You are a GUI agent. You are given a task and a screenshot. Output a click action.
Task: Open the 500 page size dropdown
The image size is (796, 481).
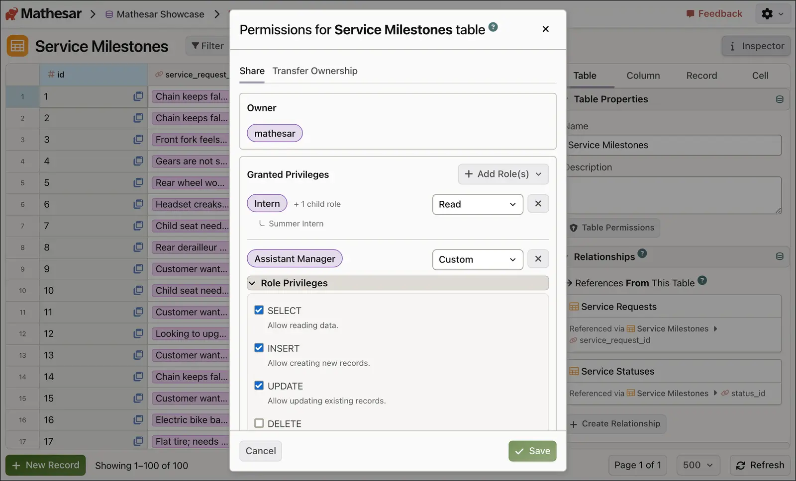tap(697, 465)
